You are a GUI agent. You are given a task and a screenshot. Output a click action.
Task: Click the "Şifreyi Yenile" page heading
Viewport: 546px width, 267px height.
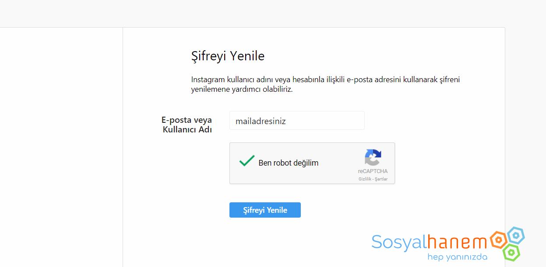(x=228, y=56)
